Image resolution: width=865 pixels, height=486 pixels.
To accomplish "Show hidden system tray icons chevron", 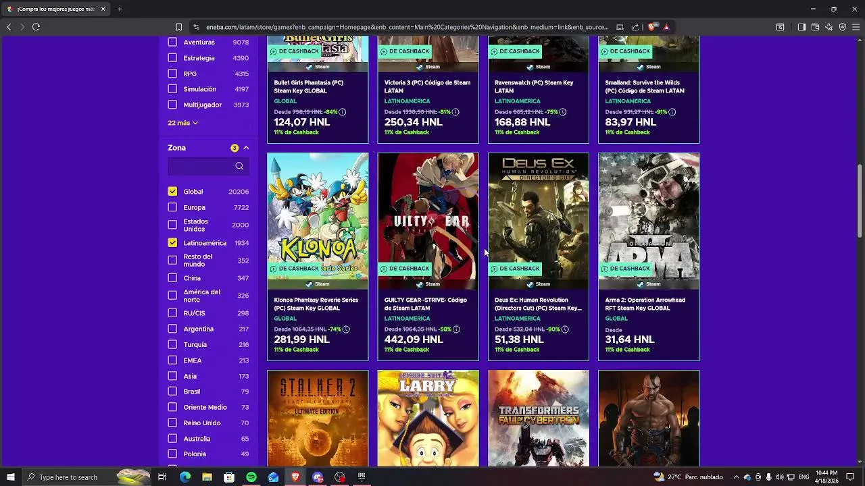I will click(x=737, y=477).
